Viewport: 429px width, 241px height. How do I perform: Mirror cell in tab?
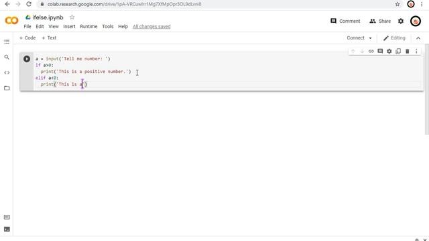point(398,51)
